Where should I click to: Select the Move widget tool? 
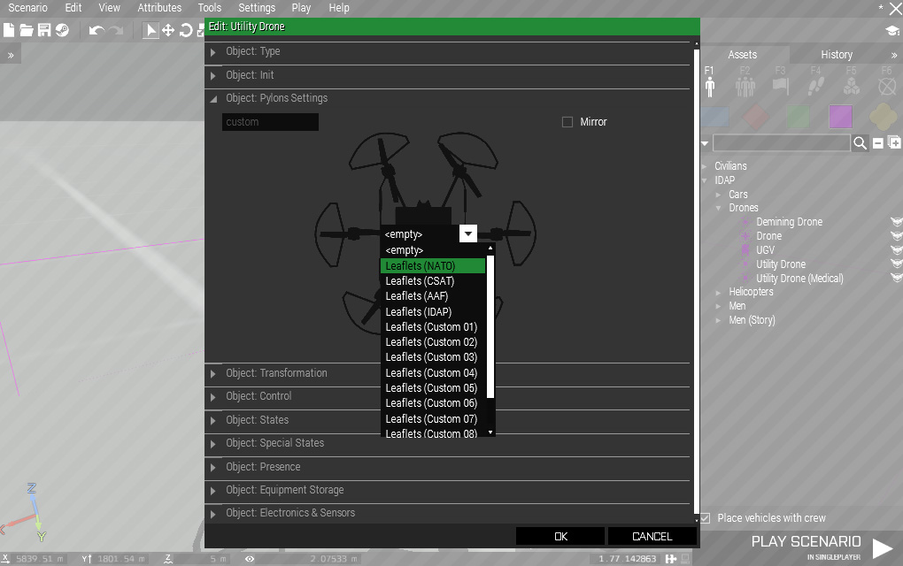[167, 30]
